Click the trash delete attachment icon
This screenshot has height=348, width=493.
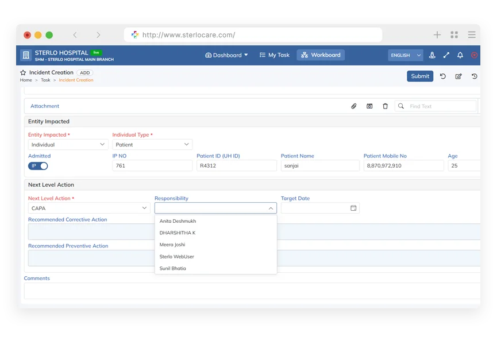[x=385, y=106]
